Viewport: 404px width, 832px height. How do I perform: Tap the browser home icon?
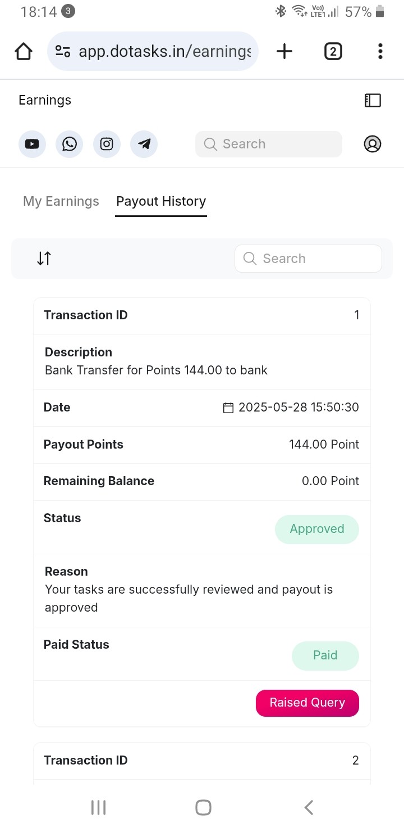point(24,51)
